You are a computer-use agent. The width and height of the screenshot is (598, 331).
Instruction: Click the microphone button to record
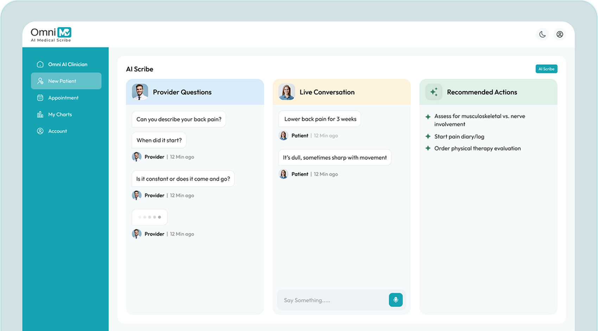click(395, 300)
